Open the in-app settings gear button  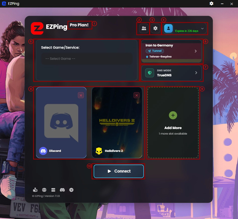click(155, 28)
